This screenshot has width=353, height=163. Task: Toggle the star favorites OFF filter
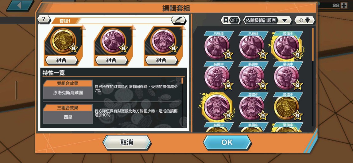click(230, 20)
